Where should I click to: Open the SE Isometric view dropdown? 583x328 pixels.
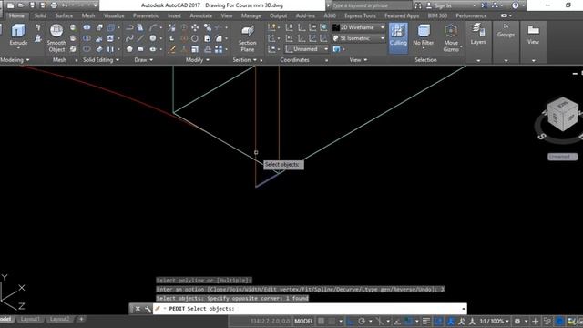pos(359,38)
